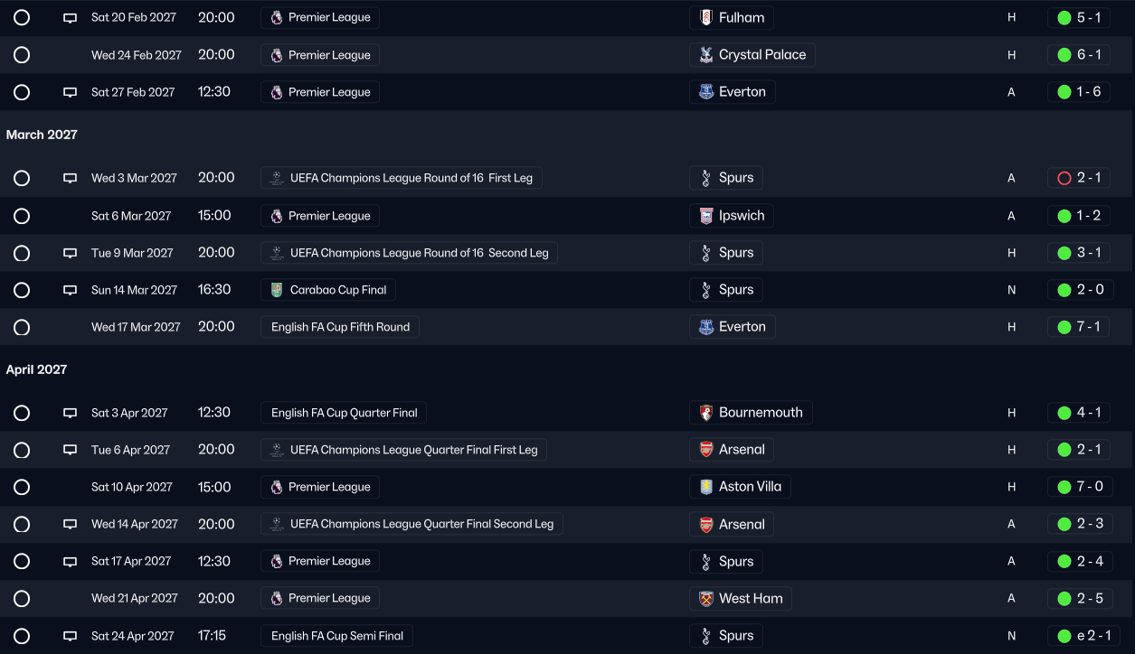Select the radio circle for the Ipswich match

tap(22, 216)
